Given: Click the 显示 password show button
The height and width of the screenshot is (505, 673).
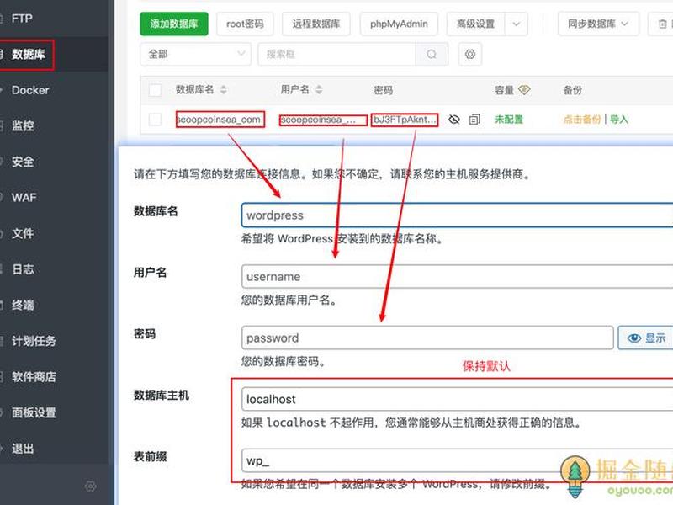Looking at the screenshot, I should [x=646, y=338].
